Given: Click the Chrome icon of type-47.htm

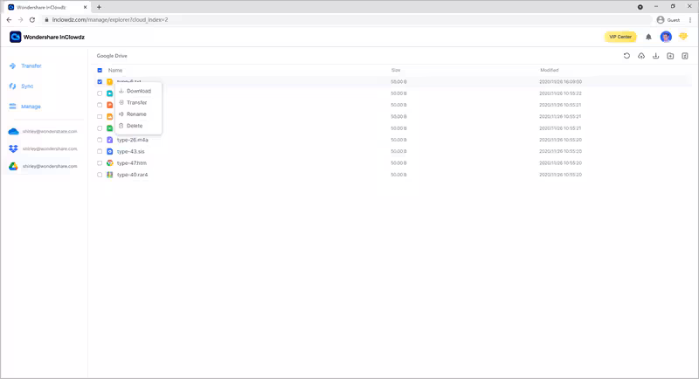Looking at the screenshot, I should coord(110,163).
